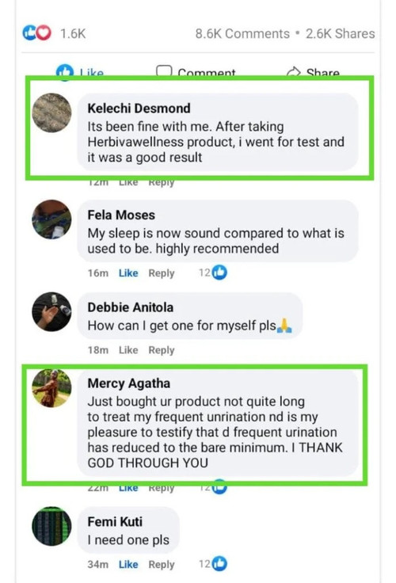
Task: Open the 8.6K Comments link
Action: click(242, 33)
